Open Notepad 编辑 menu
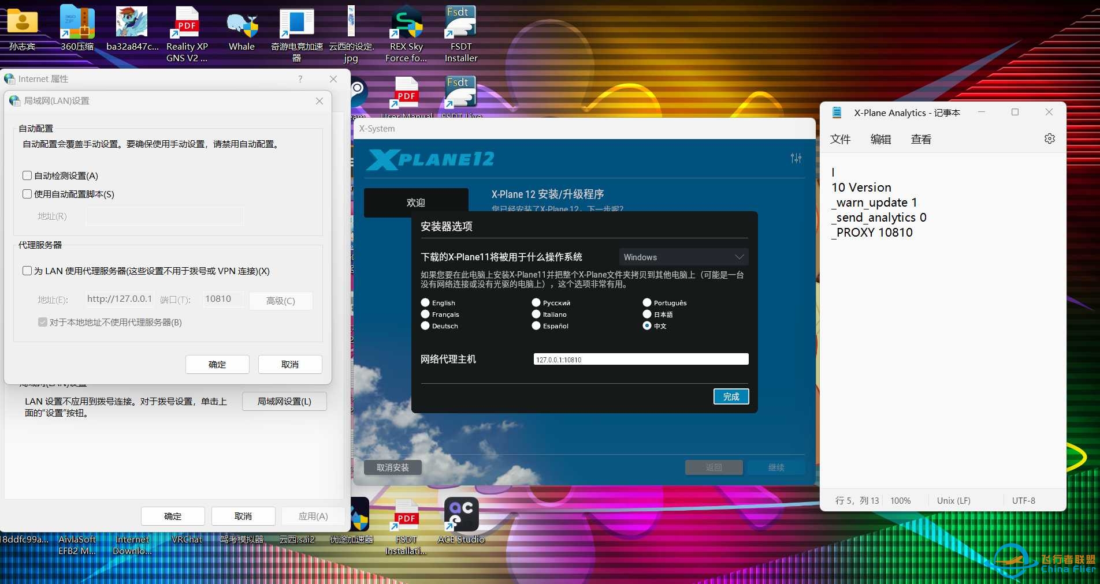 pos(880,139)
